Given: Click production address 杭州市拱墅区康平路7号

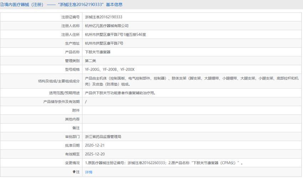Looking at the screenshot, I should 104,43.
